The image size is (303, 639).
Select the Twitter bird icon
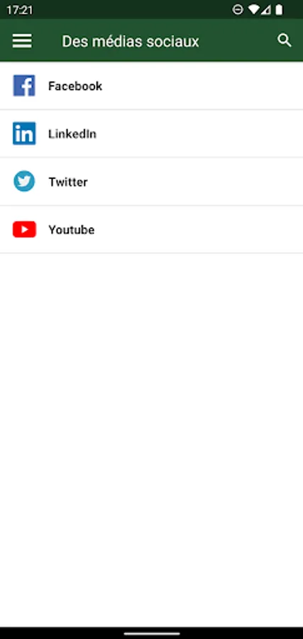point(24,181)
